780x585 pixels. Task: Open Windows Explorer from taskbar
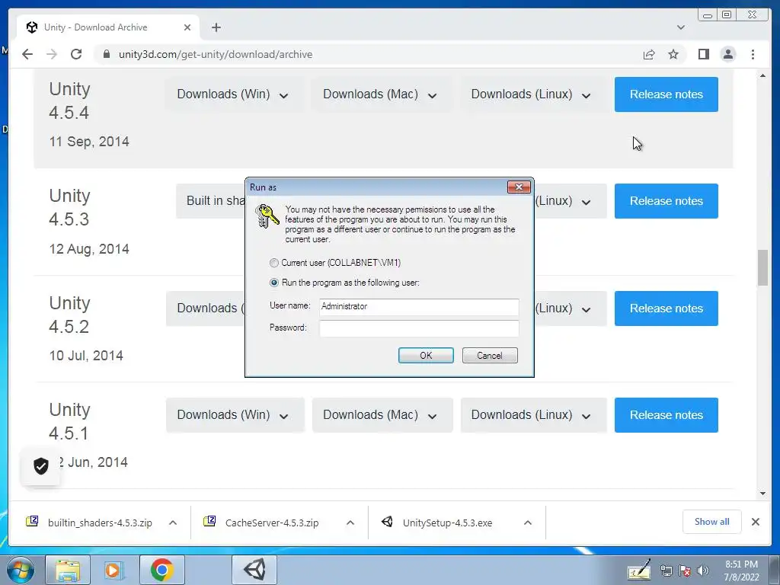point(68,570)
